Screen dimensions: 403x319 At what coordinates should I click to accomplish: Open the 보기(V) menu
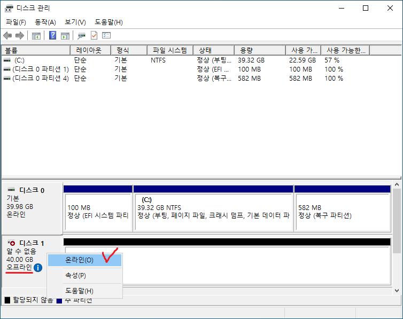pyautogui.click(x=75, y=22)
